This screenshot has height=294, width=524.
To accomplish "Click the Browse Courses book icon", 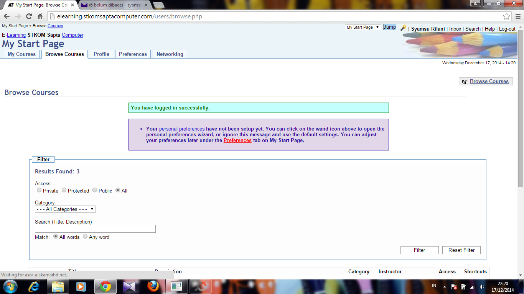I will (x=465, y=82).
